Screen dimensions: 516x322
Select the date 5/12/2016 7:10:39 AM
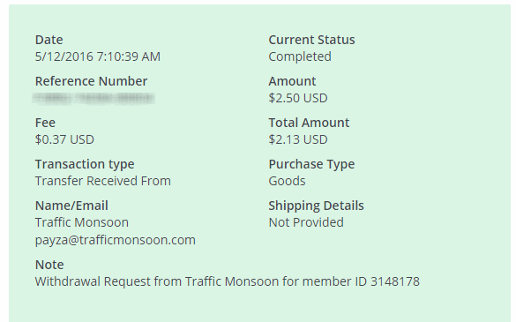(x=98, y=56)
